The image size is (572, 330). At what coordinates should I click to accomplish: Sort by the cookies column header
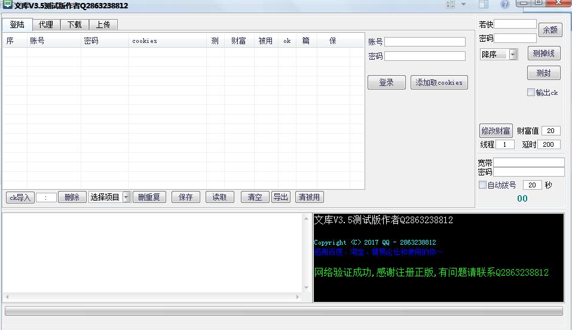pos(167,41)
